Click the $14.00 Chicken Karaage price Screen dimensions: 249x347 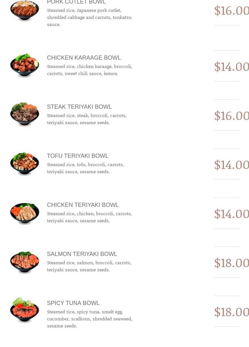point(231,67)
